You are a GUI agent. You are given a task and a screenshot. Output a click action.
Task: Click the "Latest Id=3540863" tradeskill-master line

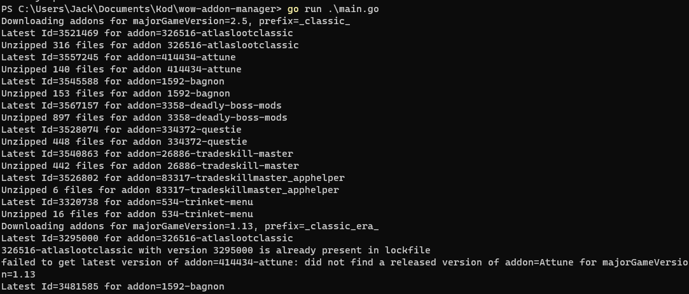click(147, 154)
